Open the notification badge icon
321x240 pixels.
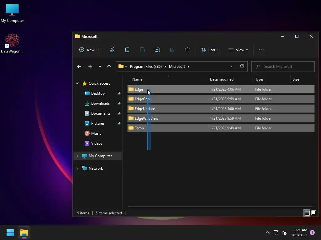click(x=312, y=232)
